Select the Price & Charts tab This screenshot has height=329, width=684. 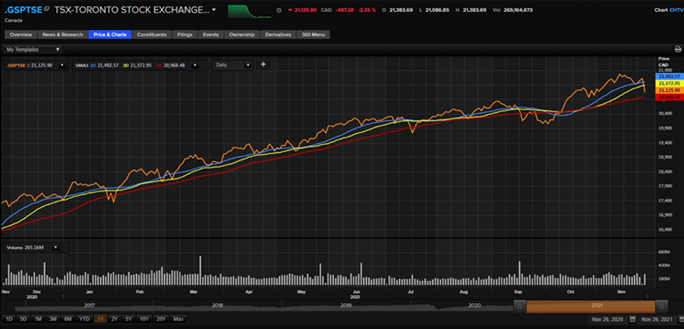tap(110, 34)
